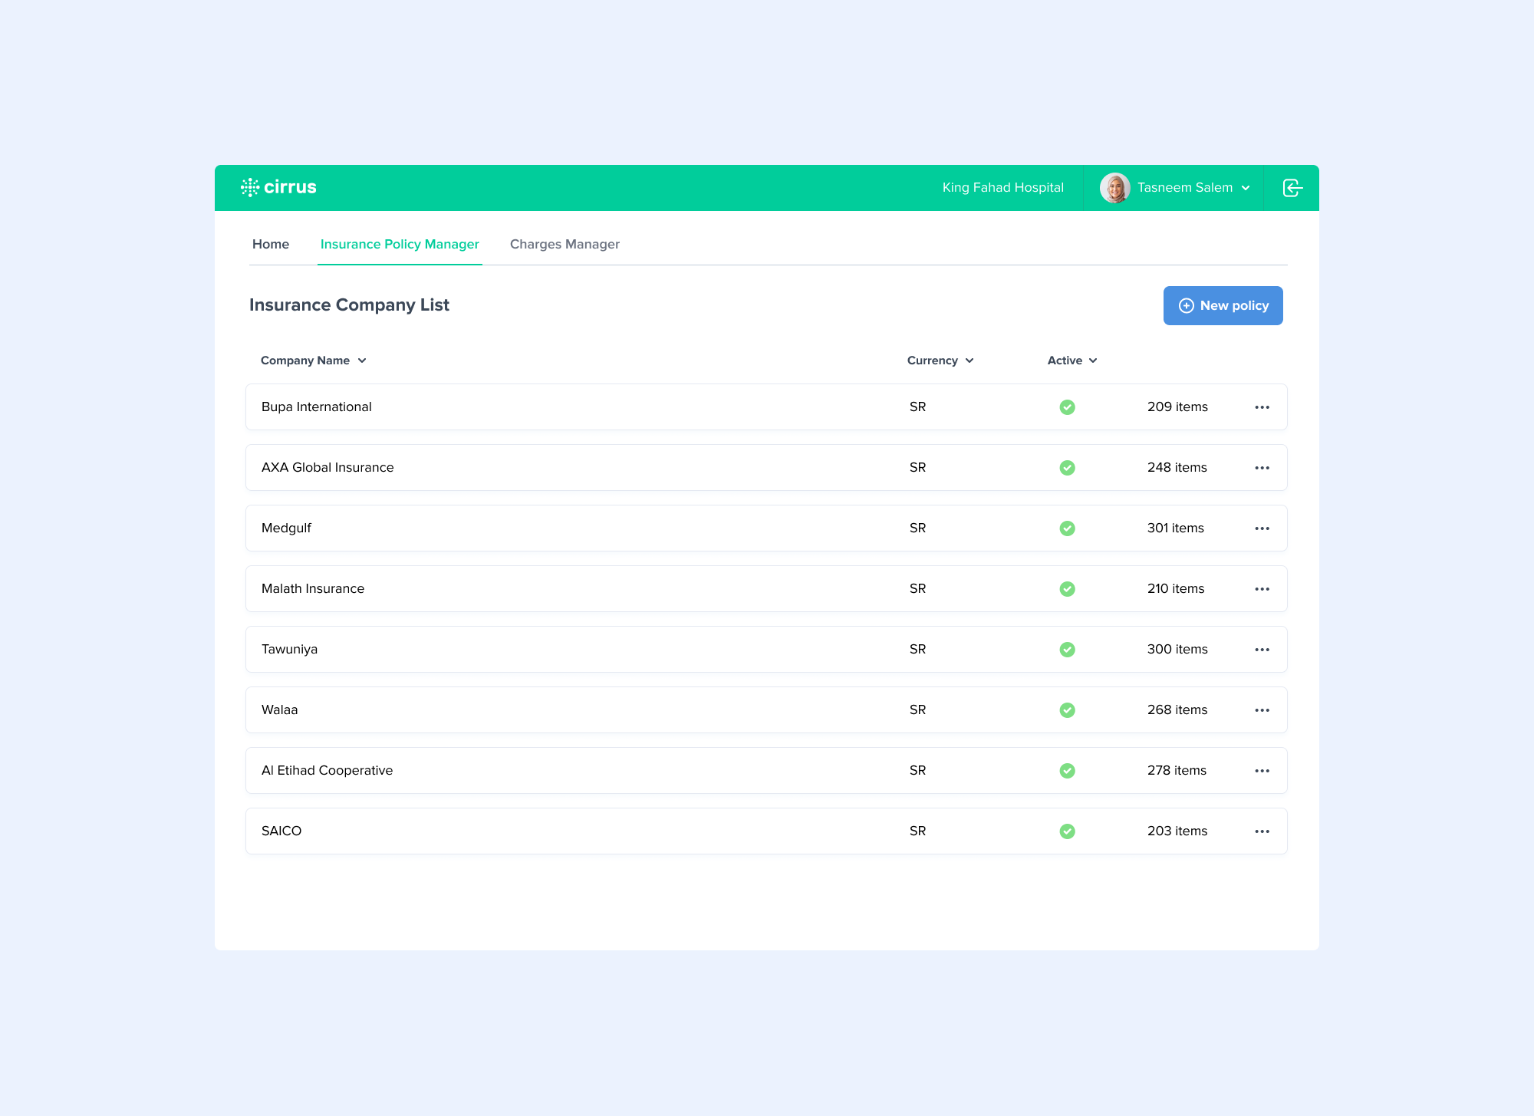The height and width of the screenshot is (1116, 1534).
Task: Open Bupa International company row
Action: coord(766,407)
